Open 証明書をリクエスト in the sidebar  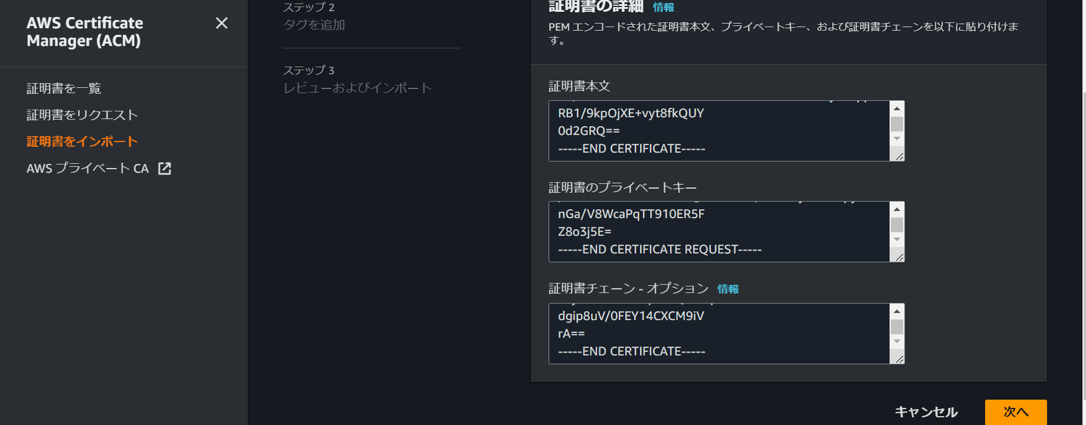pyautogui.click(x=82, y=115)
